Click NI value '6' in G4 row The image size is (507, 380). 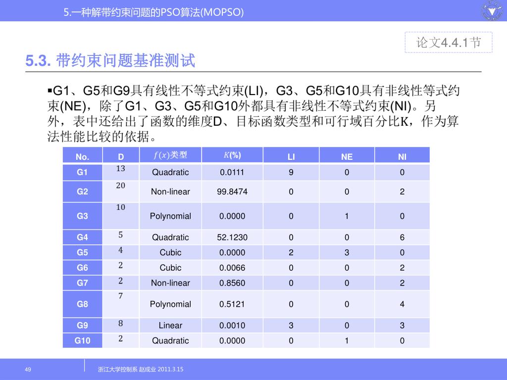click(x=402, y=237)
